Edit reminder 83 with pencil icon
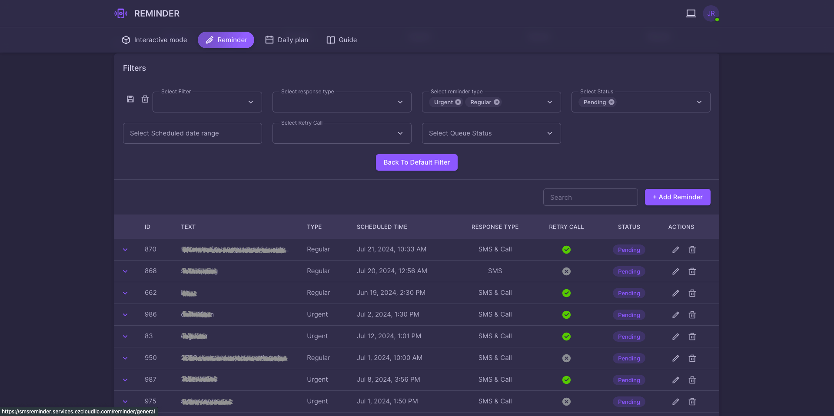The height and width of the screenshot is (416, 834). coord(675,337)
